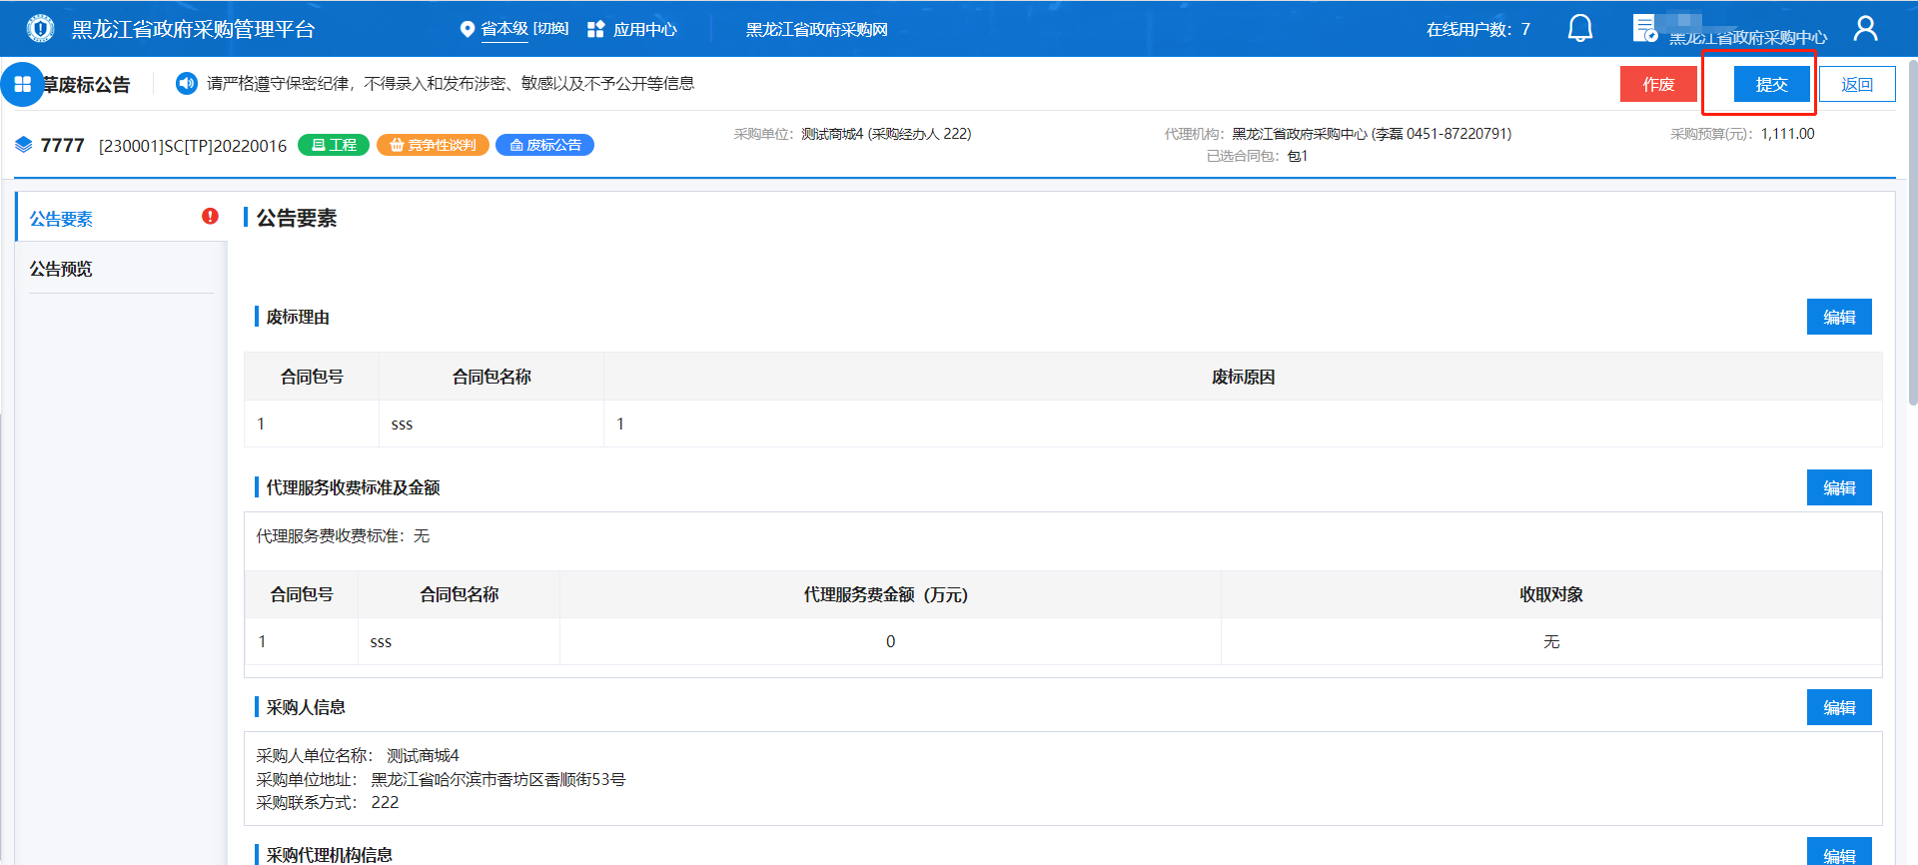Click the 竞争性谈判 orange tag
Image resolution: width=1918 pixels, height=865 pixels.
(x=433, y=145)
